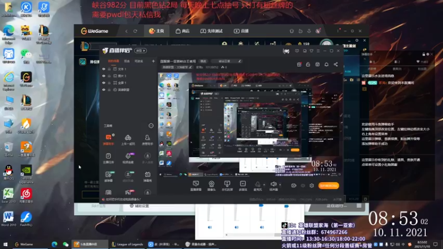Expand speaker volume arrow
The height and width of the screenshot is (249, 443).
(280, 185)
